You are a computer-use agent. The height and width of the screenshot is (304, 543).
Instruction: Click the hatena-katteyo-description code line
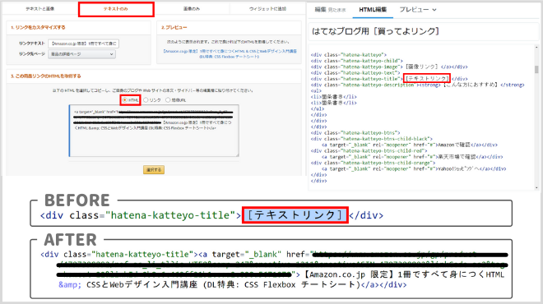point(418,85)
